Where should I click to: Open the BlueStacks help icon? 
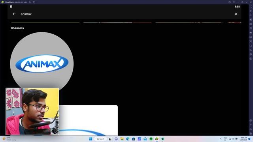click(x=229, y=2)
